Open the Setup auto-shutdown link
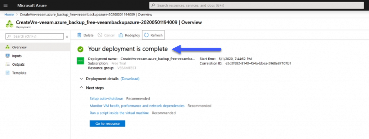369x139 pixels. click(x=106, y=99)
